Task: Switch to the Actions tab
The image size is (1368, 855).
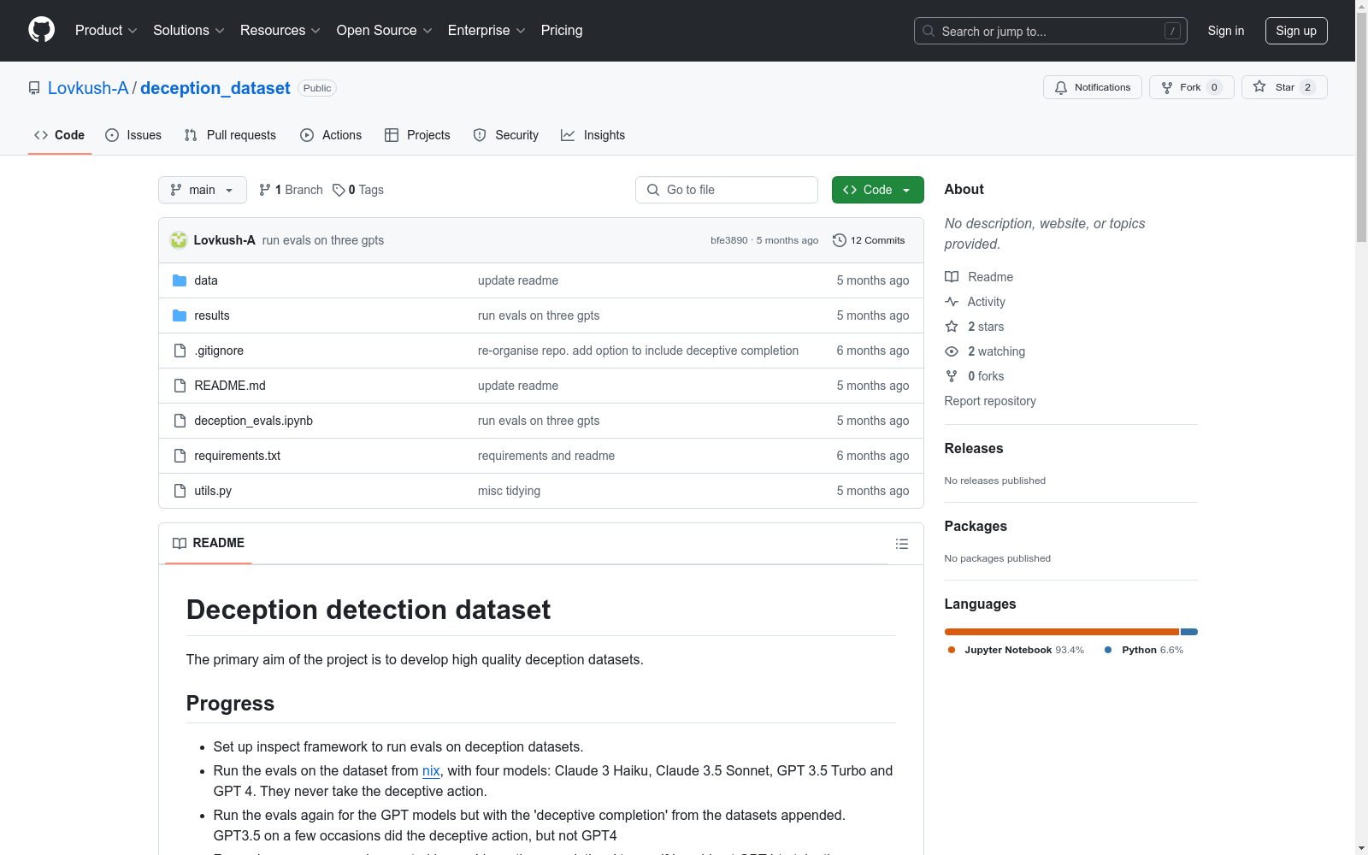Action: [x=331, y=135]
